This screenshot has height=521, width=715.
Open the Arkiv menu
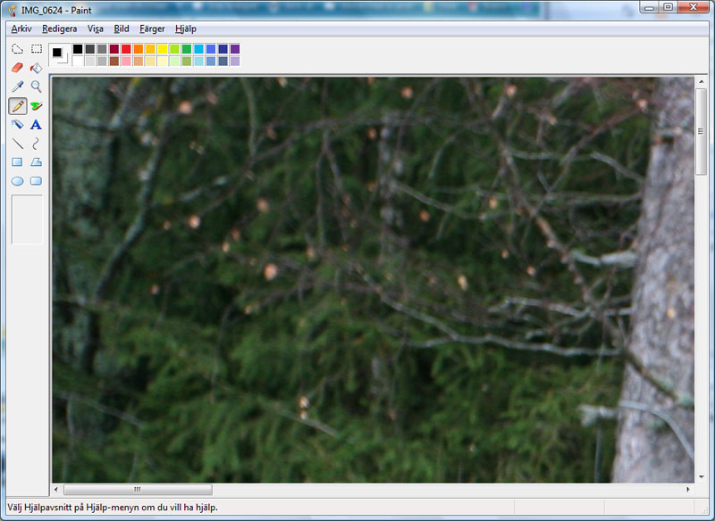click(21, 29)
